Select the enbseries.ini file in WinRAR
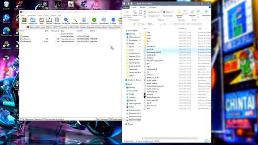This screenshot has width=258, height=145. (27, 41)
